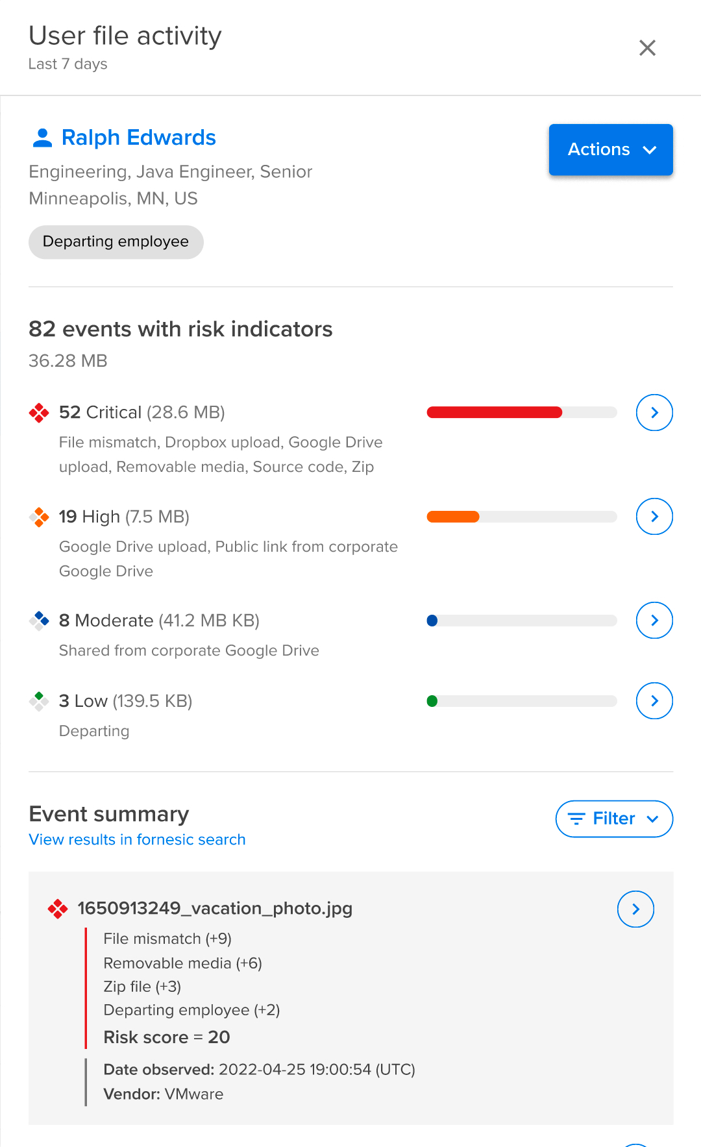This screenshot has height=1147, width=701.
Task: Click the red Critical progress bar
Action: (x=494, y=413)
